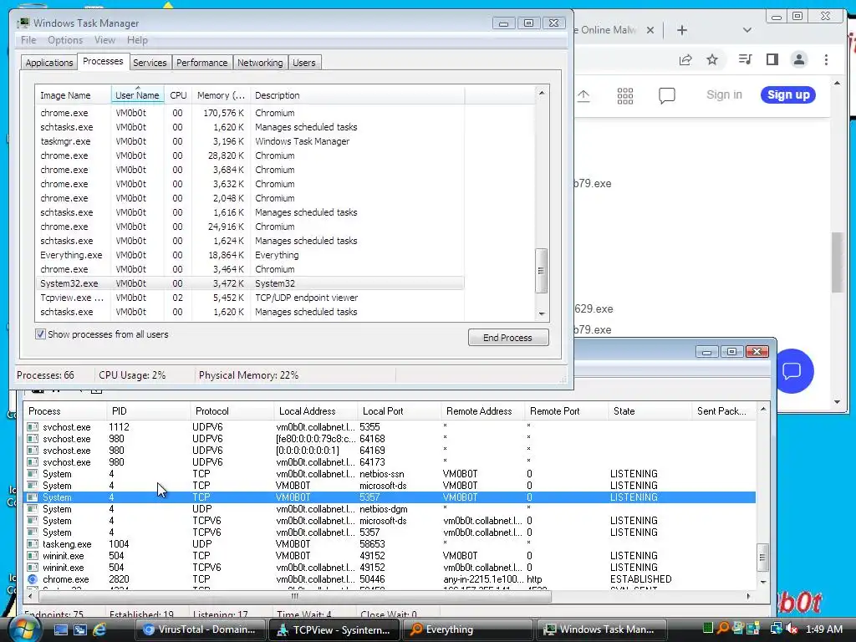This screenshot has width=856, height=642.
Task: Toggle Chrome side panel icon
Action: (x=772, y=59)
